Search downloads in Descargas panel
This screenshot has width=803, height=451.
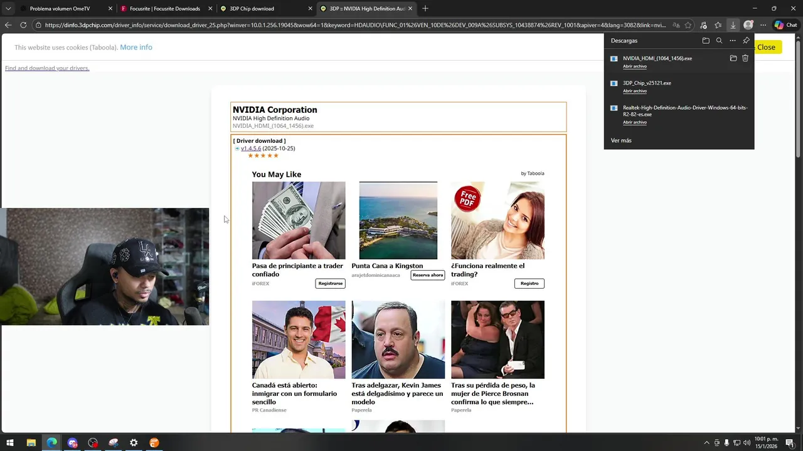pyautogui.click(x=719, y=41)
